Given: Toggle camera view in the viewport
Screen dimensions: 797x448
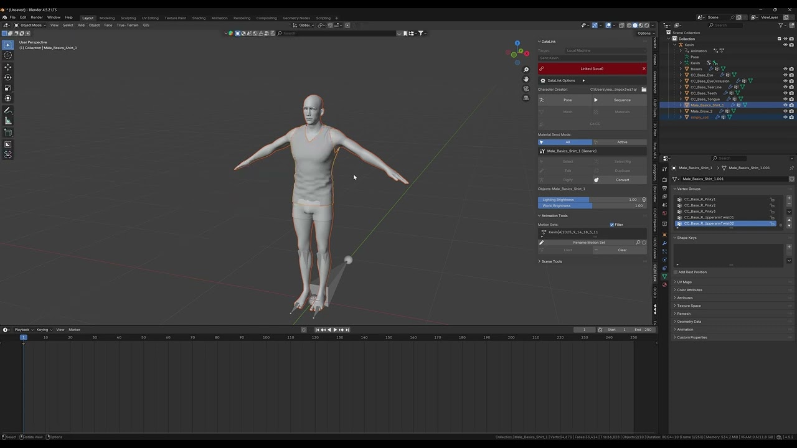Looking at the screenshot, I should [x=526, y=88].
